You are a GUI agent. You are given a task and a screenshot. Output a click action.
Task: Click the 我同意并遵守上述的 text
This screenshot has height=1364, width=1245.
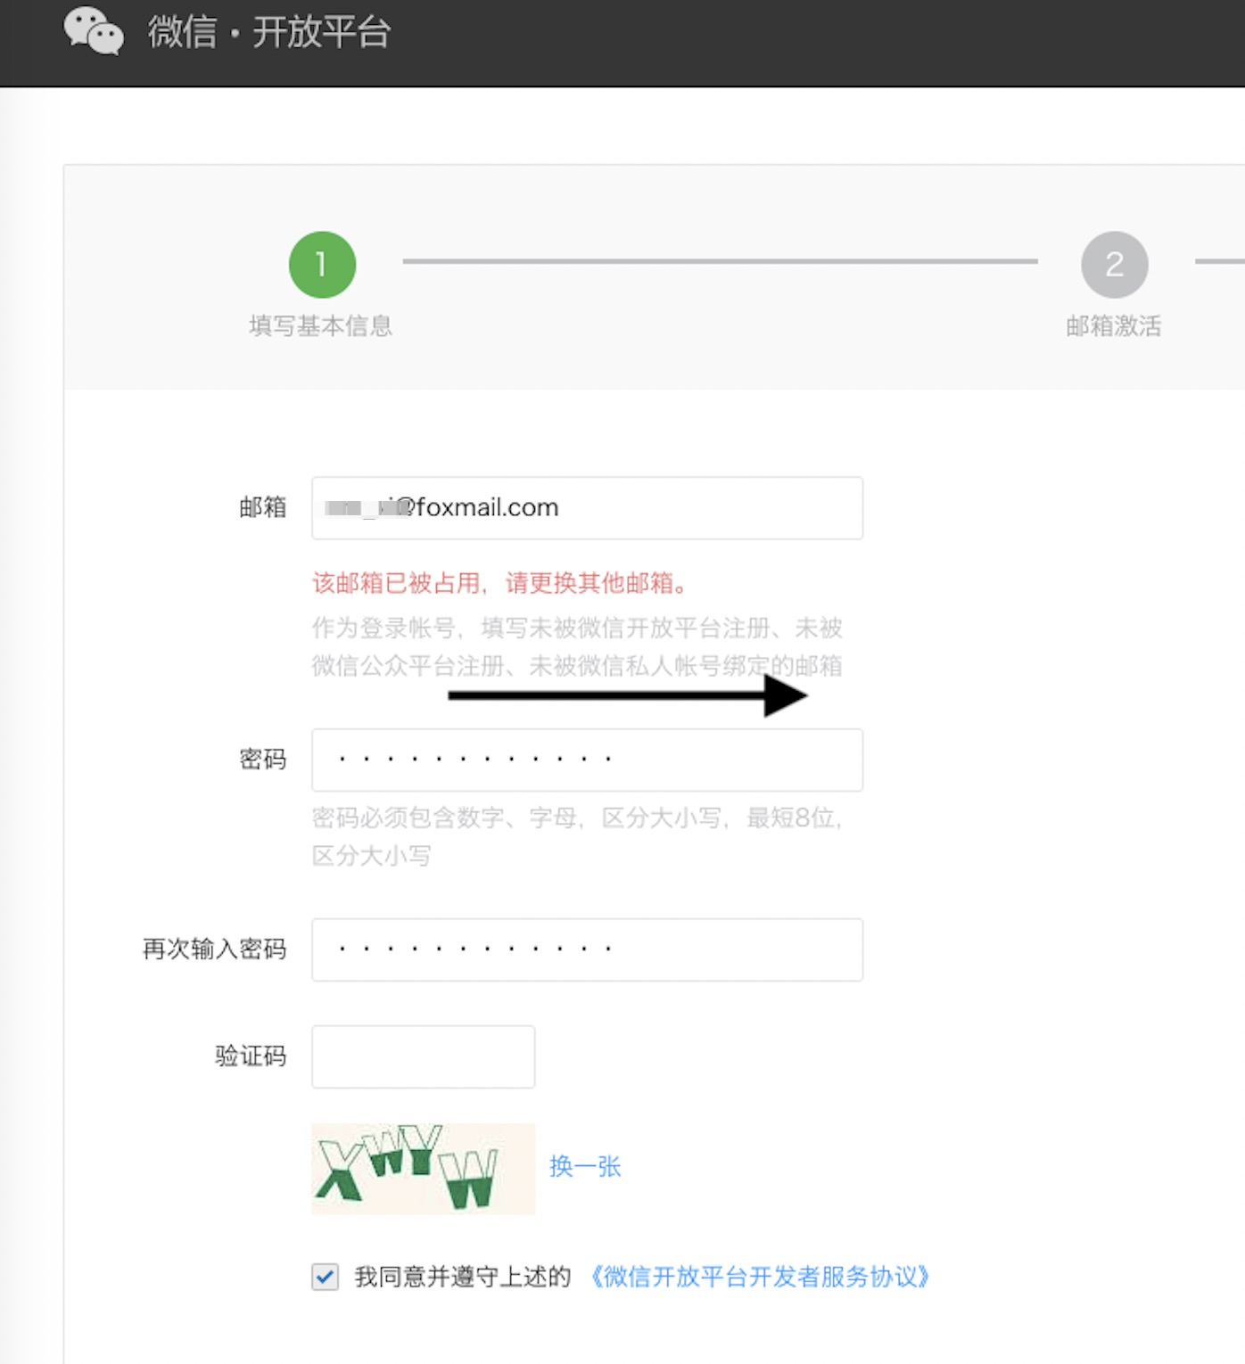click(463, 1277)
